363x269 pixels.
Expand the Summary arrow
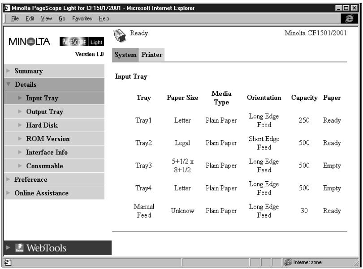[8, 71]
